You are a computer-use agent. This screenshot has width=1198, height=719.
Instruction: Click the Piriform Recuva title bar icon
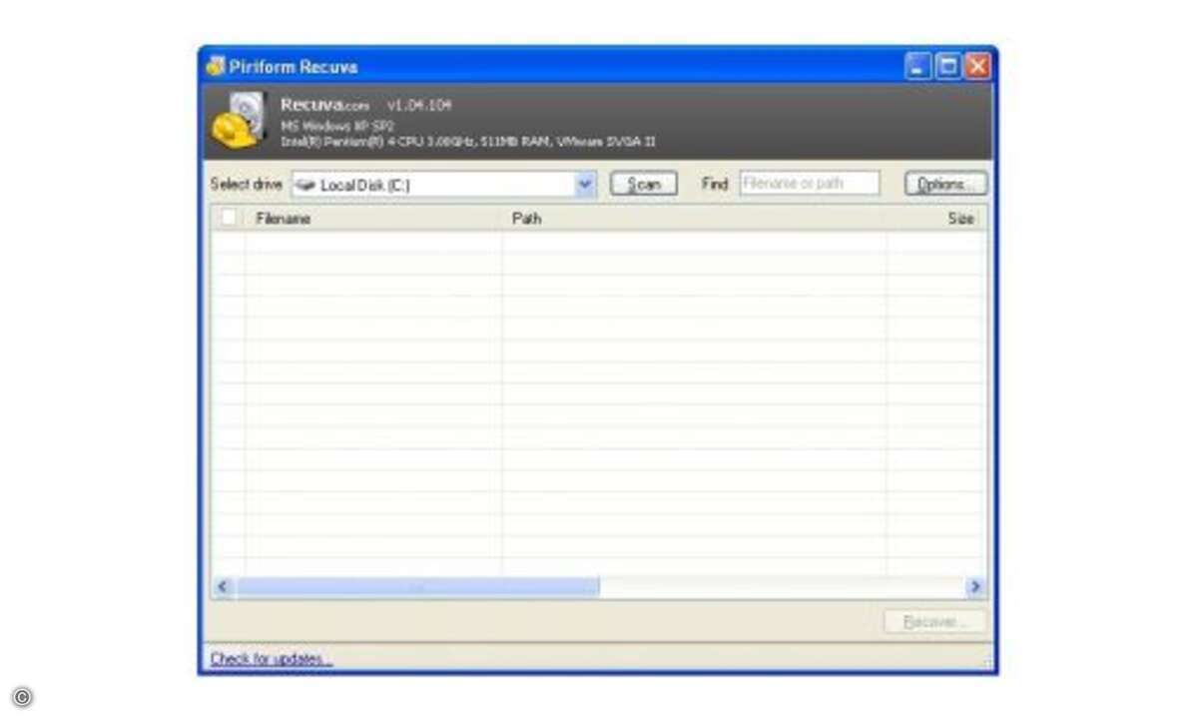coord(216,67)
